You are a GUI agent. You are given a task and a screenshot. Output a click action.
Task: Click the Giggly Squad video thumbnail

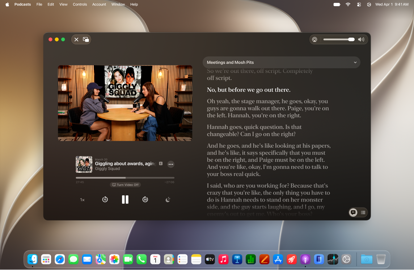pos(125,103)
